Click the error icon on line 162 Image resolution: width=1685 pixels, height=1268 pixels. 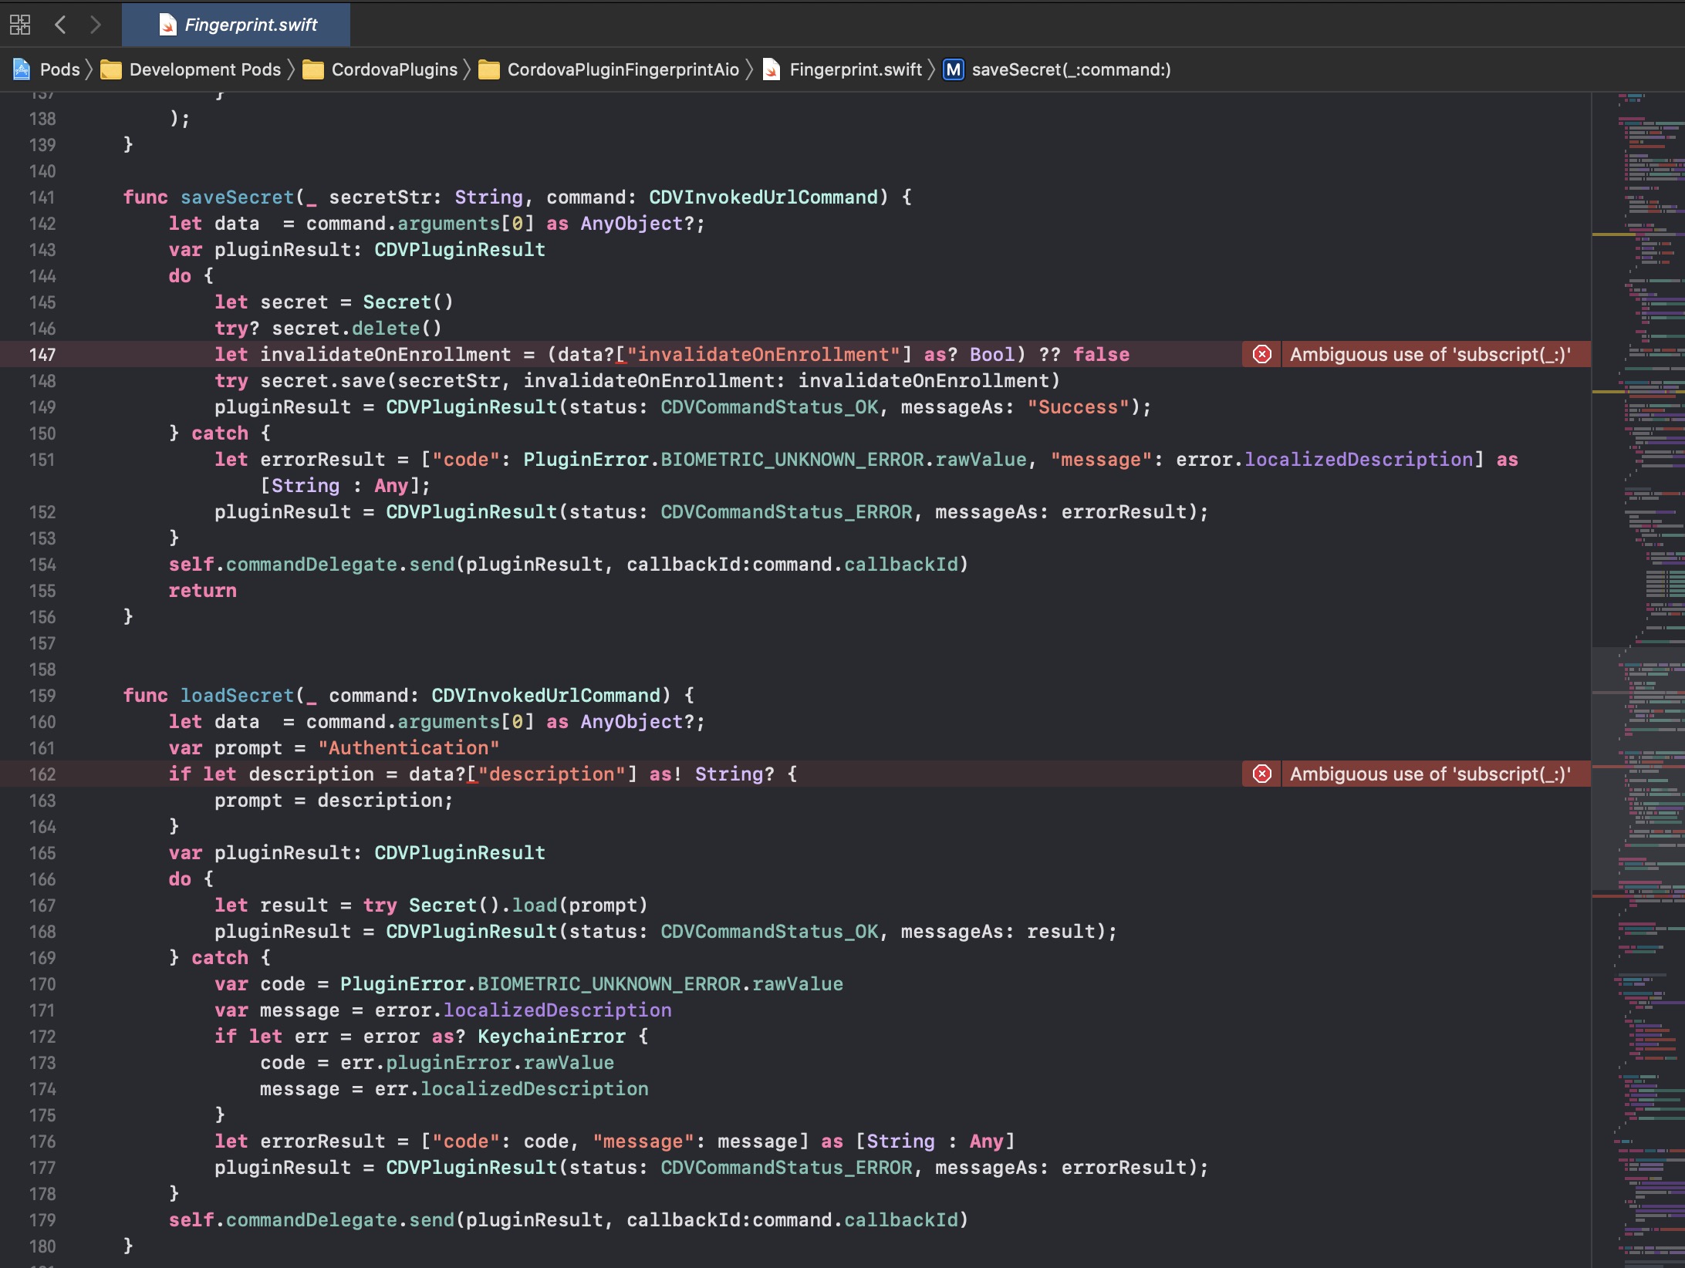[x=1261, y=774]
